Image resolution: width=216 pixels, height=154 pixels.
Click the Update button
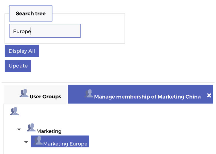pos(18,66)
